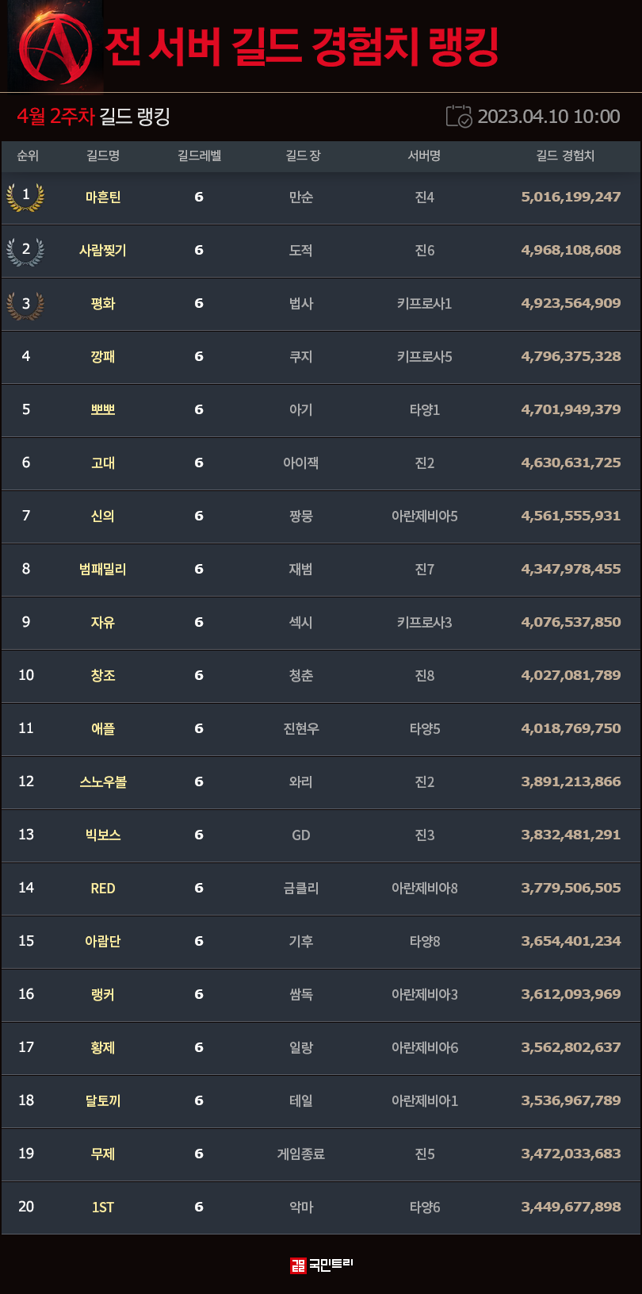Click the 순위 column header
The width and height of the screenshot is (642, 1294).
[28, 156]
